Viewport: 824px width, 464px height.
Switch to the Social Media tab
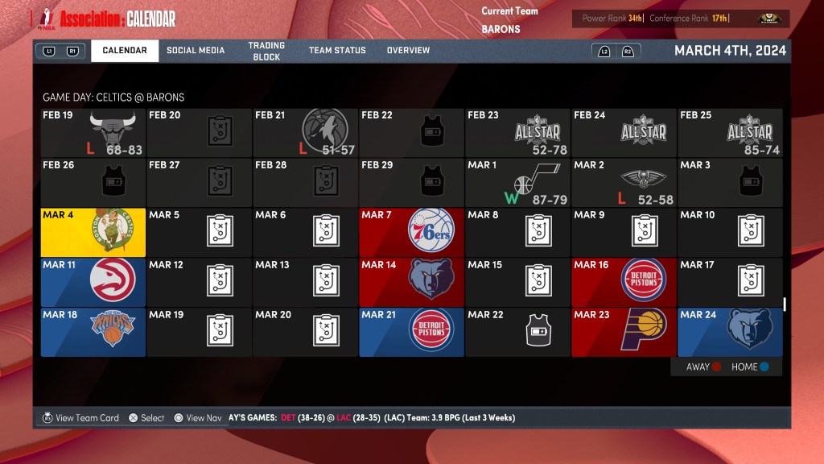(196, 51)
